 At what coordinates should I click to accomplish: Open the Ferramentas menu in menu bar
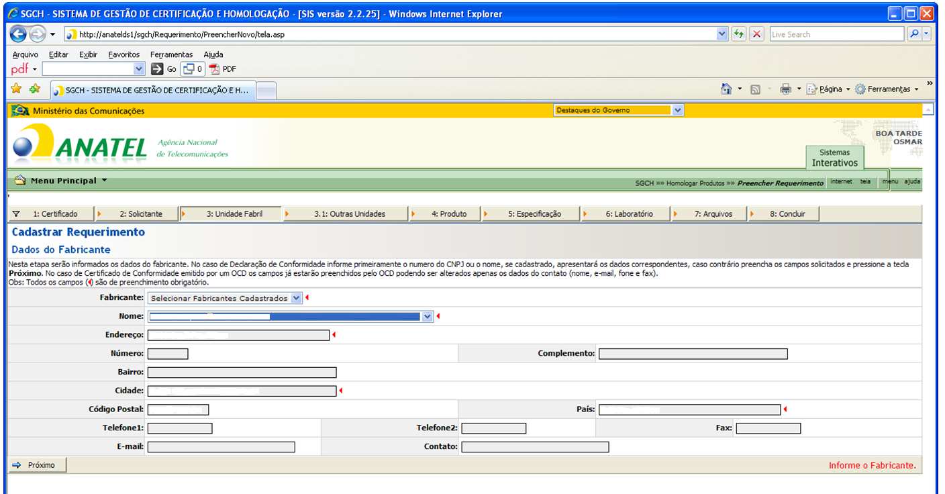pyautogui.click(x=172, y=54)
